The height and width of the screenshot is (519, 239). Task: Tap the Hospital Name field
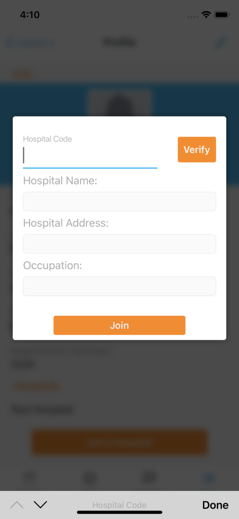[x=119, y=202]
